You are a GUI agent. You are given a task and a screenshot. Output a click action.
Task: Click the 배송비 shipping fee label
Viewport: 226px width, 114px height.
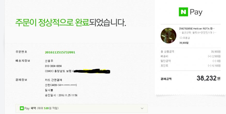[164, 56]
